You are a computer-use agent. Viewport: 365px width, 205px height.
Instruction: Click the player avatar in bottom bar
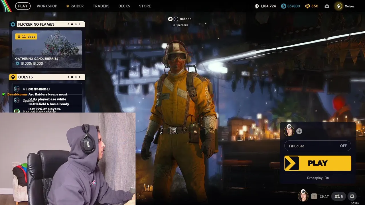pos(303,196)
